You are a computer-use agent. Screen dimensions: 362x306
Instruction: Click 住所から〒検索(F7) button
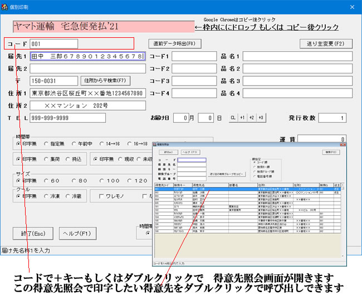(x=106, y=81)
